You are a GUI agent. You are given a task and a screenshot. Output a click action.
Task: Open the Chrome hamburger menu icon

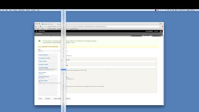pyautogui.click(x=162, y=26)
